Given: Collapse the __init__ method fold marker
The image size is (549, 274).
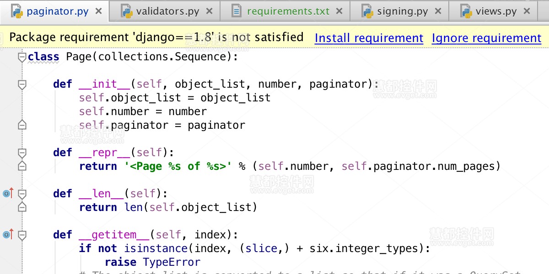Looking at the screenshot, I should point(22,84).
